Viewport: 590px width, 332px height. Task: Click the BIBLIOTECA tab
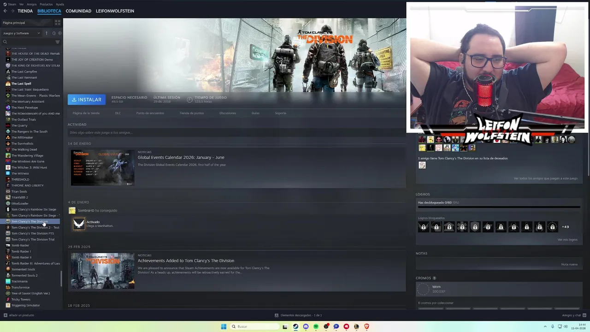click(x=49, y=11)
